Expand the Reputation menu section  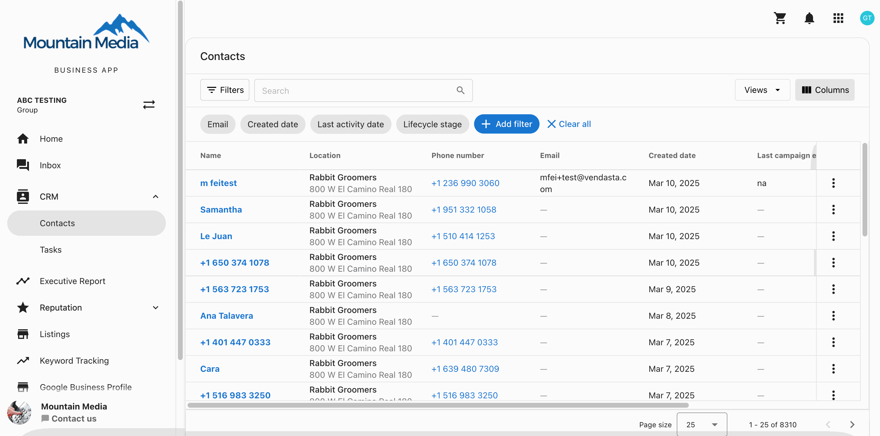point(155,308)
